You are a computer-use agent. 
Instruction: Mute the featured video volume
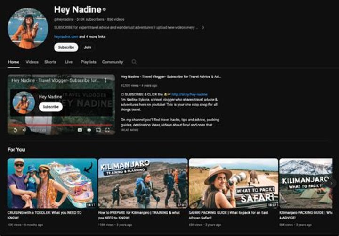pyautogui.click(x=24, y=130)
